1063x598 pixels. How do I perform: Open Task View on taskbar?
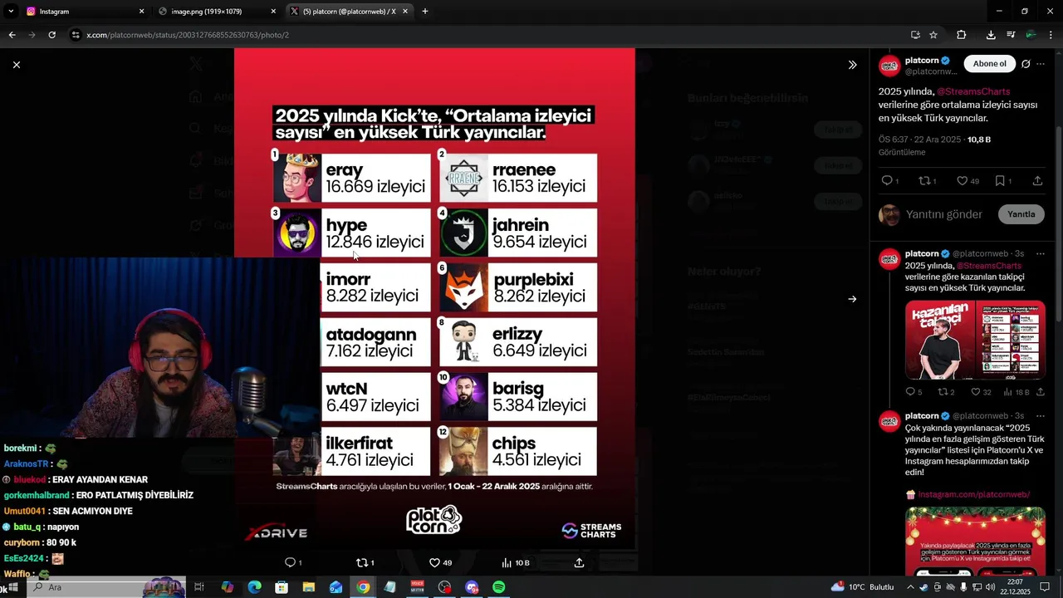pyautogui.click(x=199, y=587)
